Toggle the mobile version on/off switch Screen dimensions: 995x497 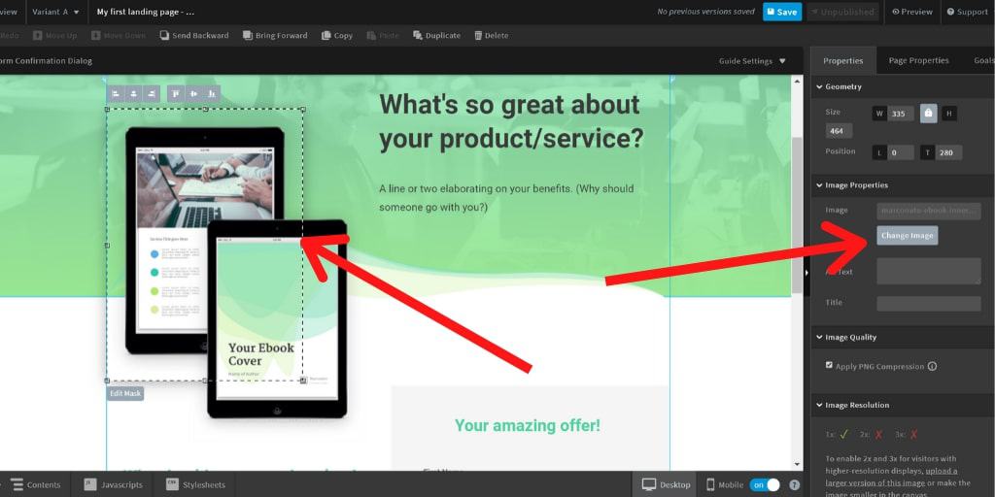click(765, 485)
